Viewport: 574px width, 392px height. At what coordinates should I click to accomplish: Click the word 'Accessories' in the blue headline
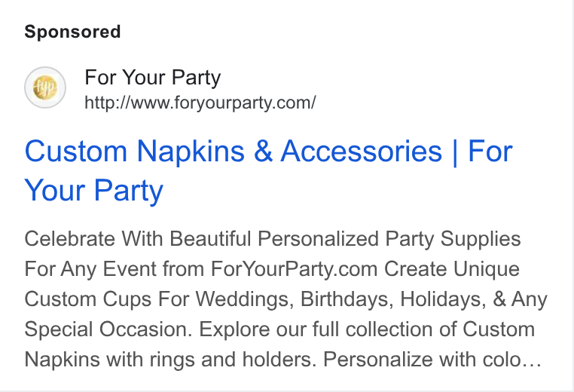tap(362, 151)
